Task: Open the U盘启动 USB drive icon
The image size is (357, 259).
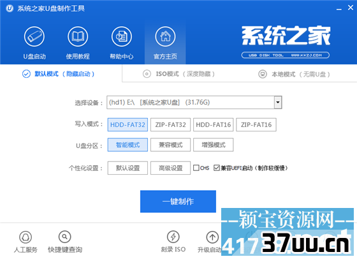Action: pyautogui.click(x=34, y=36)
